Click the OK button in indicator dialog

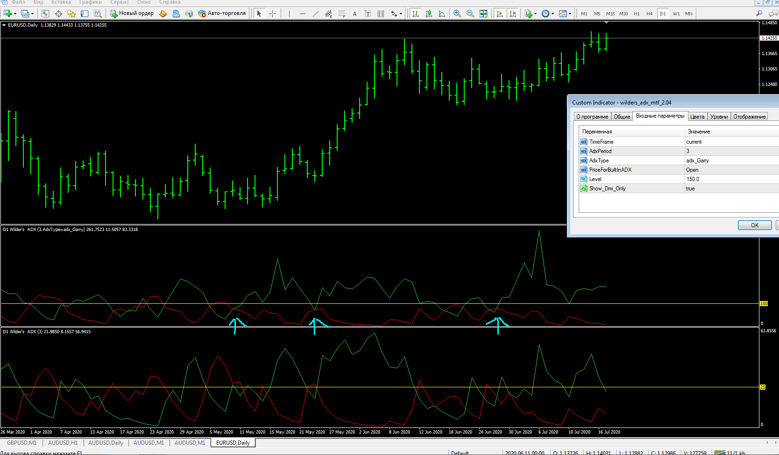click(755, 225)
